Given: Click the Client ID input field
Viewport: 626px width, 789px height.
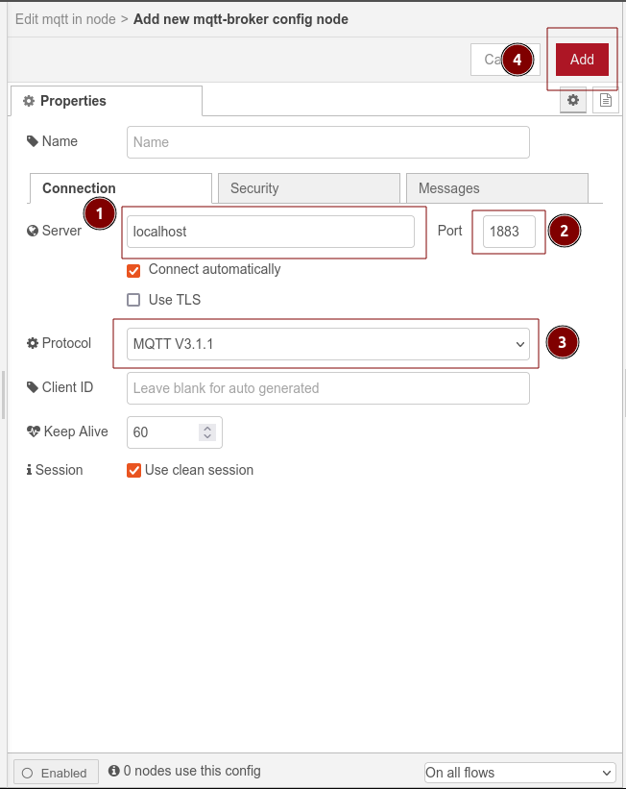Looking at the screenshot, I should coord(327,388).
